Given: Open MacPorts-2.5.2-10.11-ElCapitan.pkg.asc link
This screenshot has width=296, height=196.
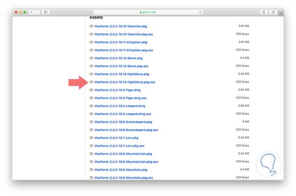Looking at the screenshot, I should (124, 50).
